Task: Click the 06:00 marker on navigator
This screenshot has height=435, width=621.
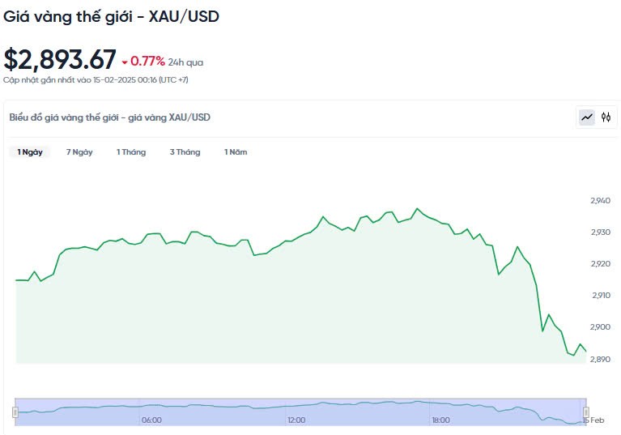Action: [x=151, y=420]
